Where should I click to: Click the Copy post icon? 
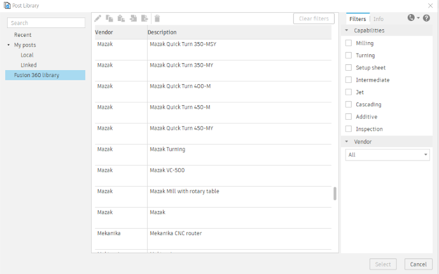[x=109, y=18]
